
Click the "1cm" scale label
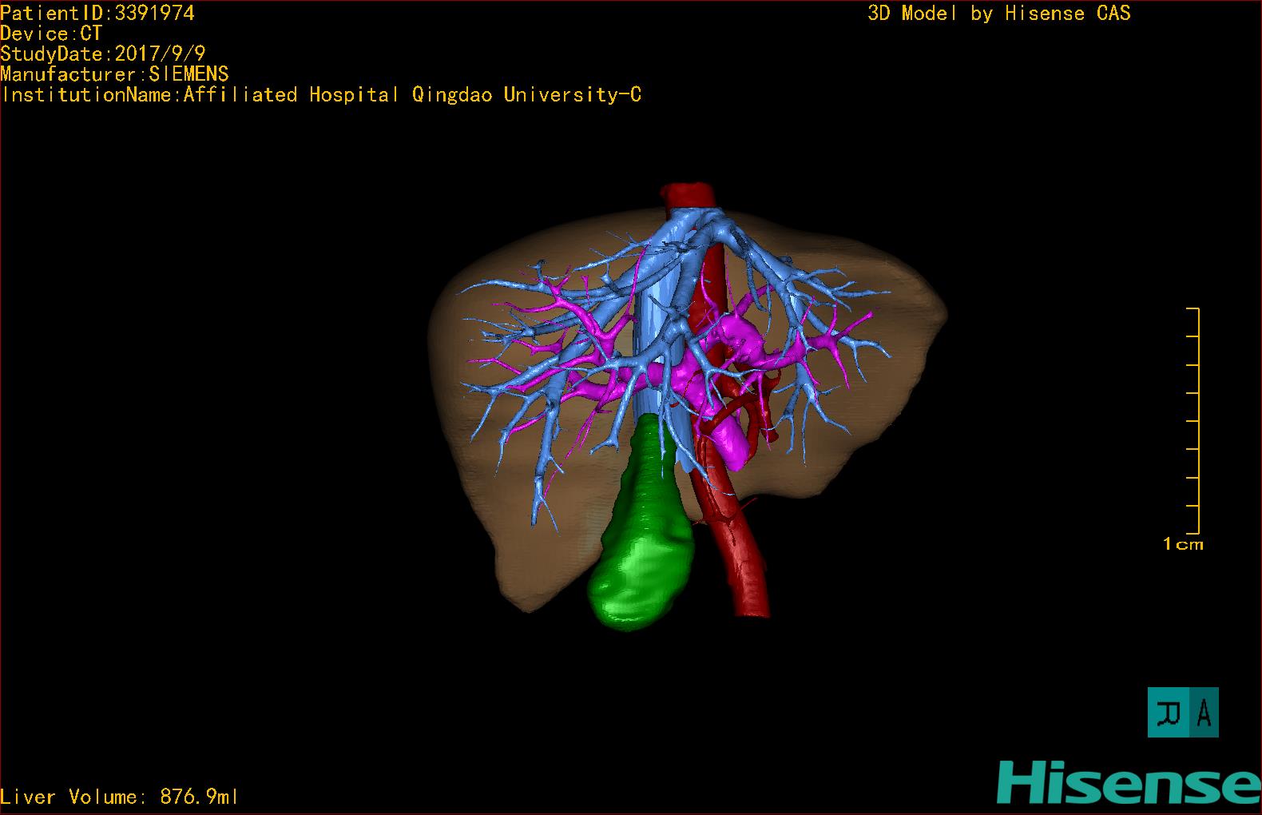pos(1183,544)
